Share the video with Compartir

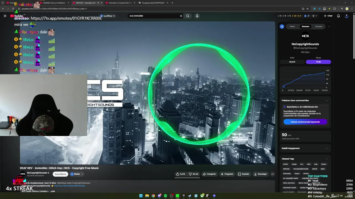point(209,174)
